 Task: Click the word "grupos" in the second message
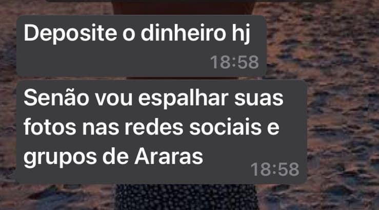[60, 158]
